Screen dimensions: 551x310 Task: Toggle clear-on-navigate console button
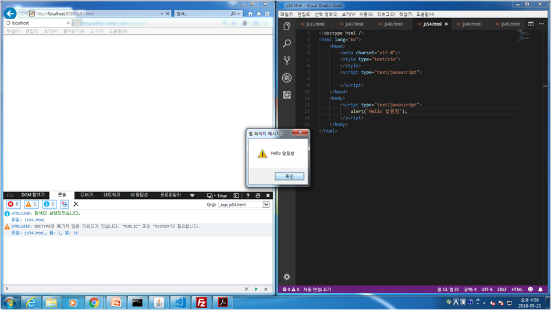[65, 204]
